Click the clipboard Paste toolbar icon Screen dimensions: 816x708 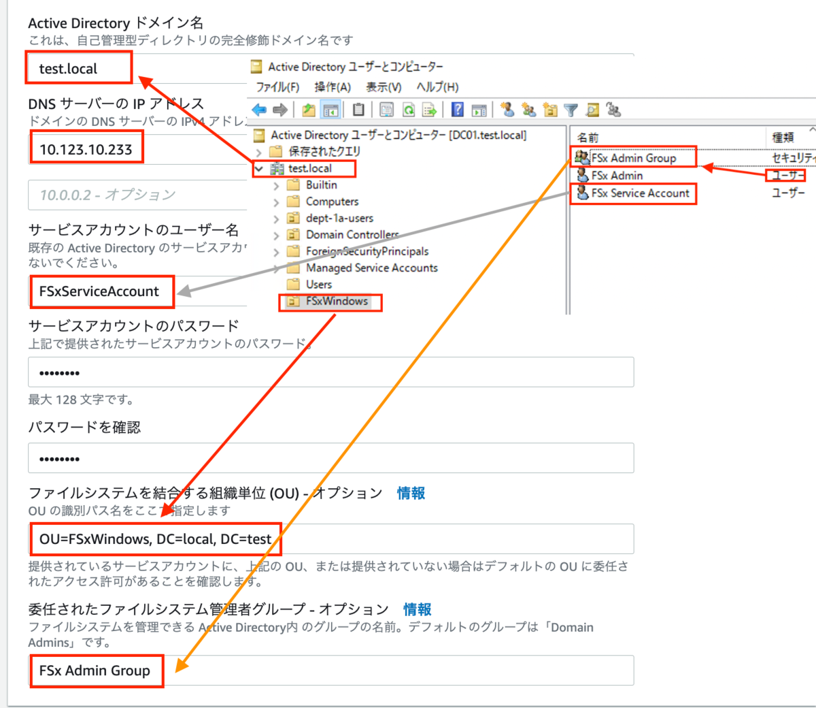coord(358,110)
